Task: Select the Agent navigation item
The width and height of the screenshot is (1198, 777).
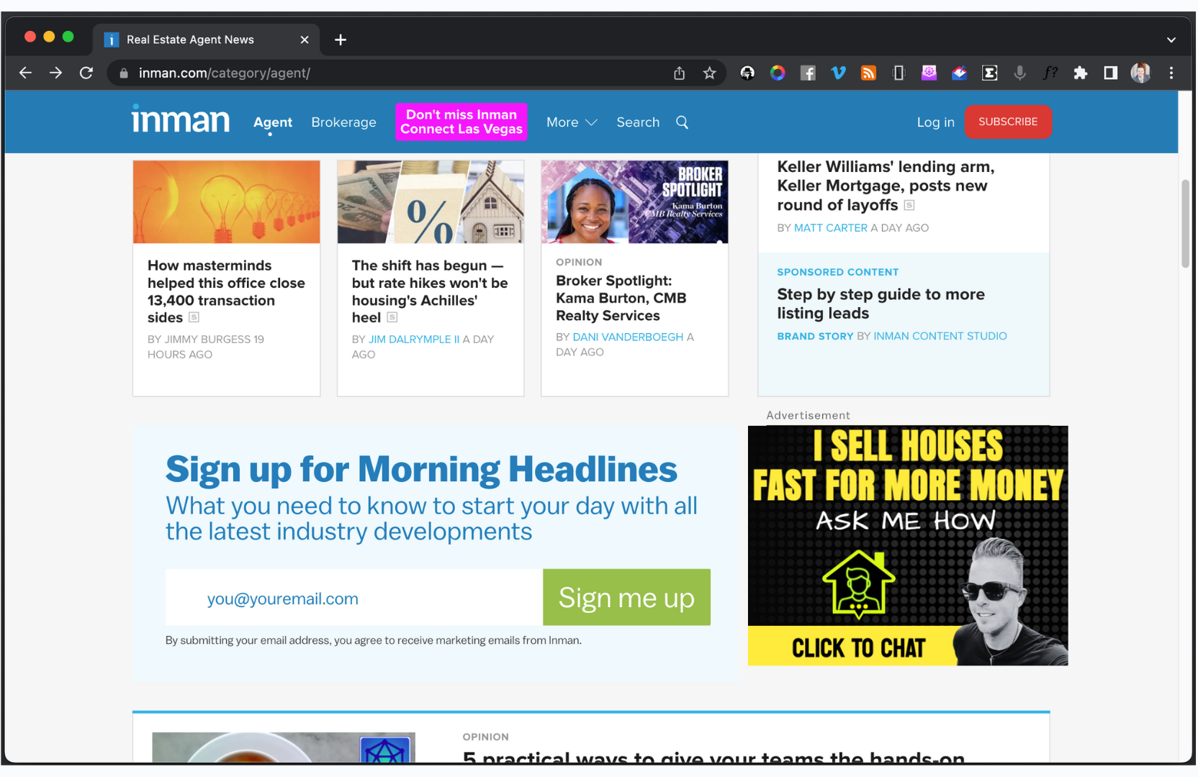Action: click(x=273, y=122)
